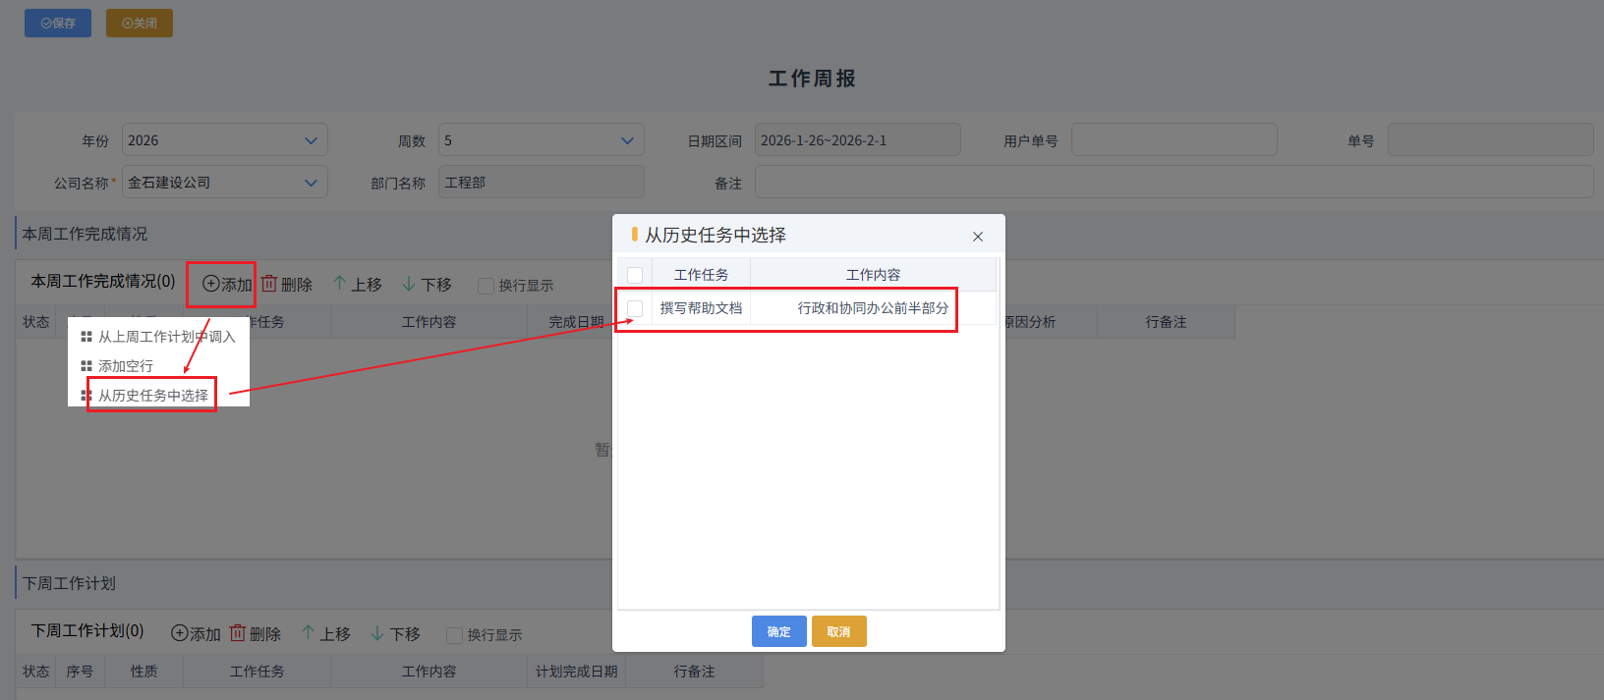Click the 上移 up arrow in 本周工作完成情况
Viewport: 1604px width, 700px height.
[339, 283]
